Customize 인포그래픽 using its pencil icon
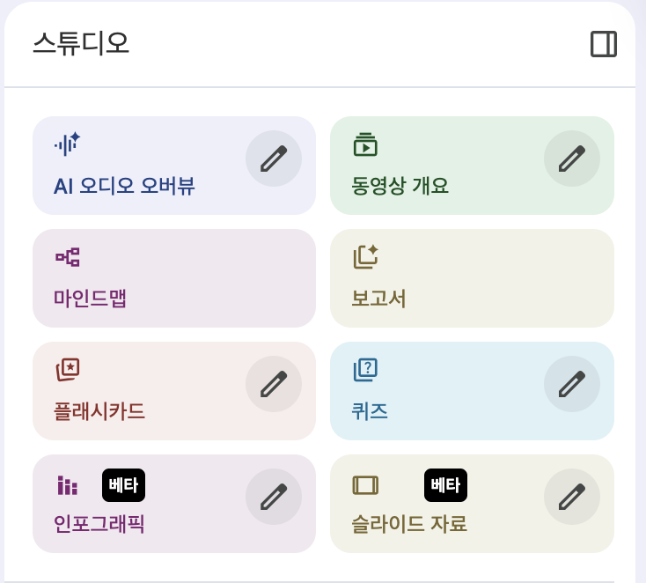This screenshot has width=646, height=583. 274,497
